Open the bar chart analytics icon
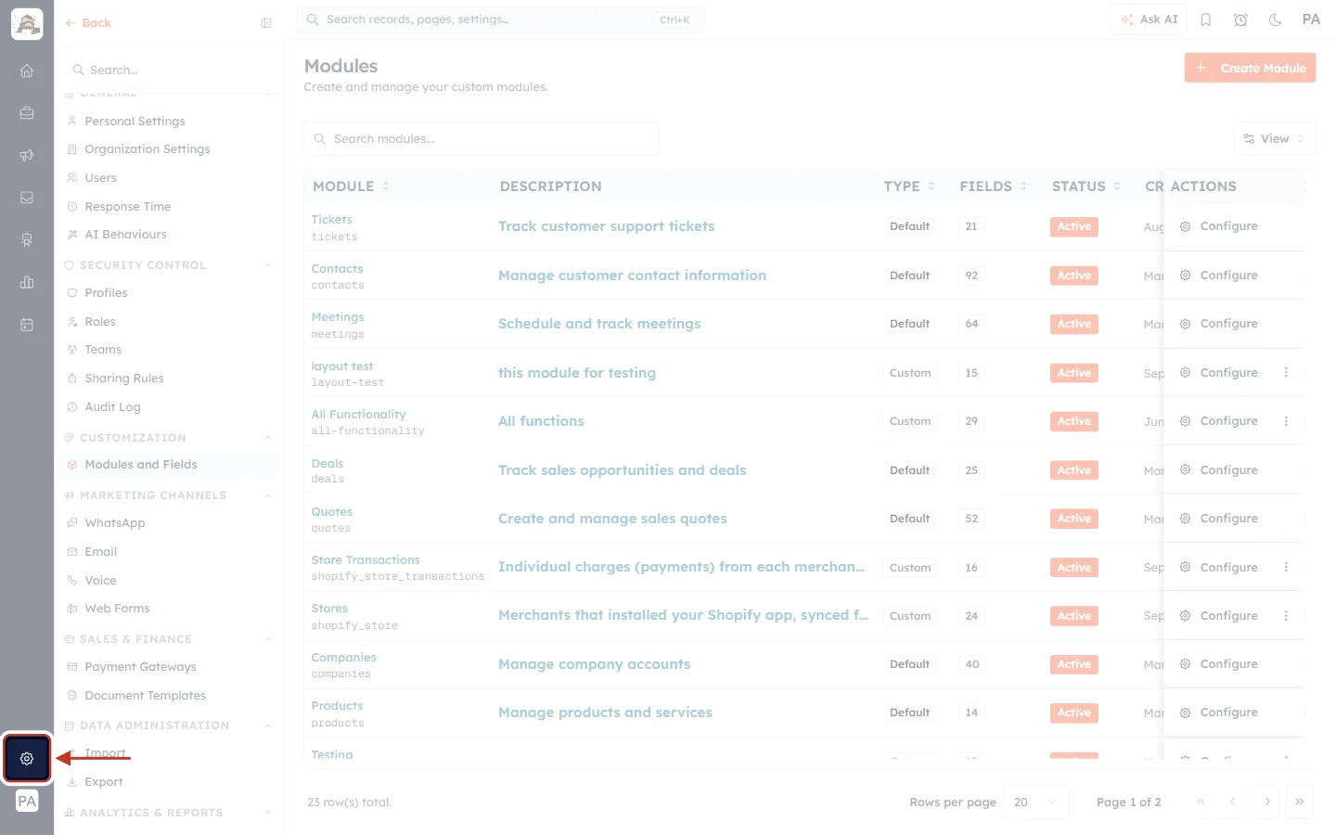Screen dimensions: 1336x835 click(27, 282)
